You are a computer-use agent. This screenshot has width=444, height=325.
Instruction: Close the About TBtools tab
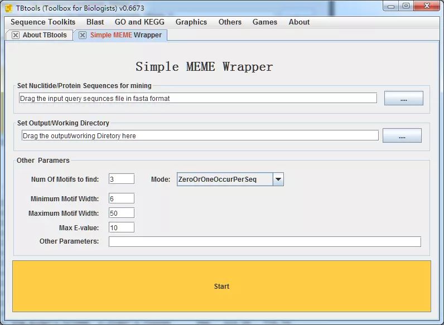click(16, 35)
